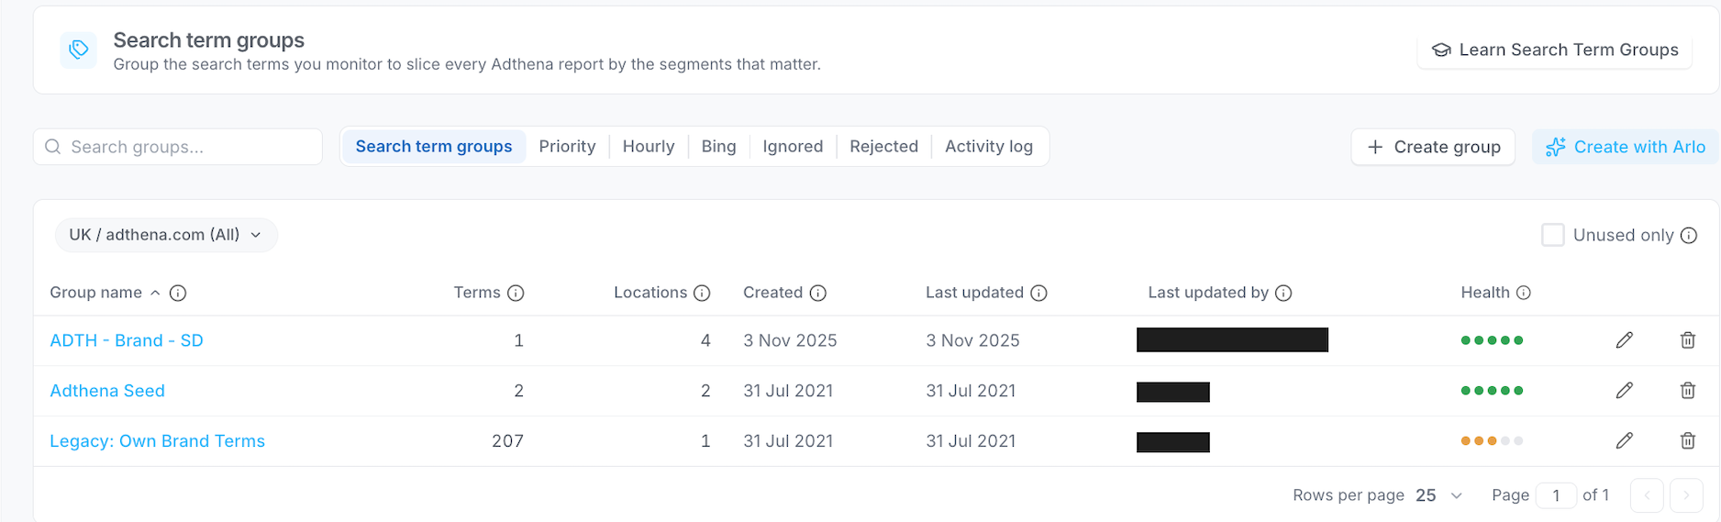Open info icon next to Health header

(1524, 293)
